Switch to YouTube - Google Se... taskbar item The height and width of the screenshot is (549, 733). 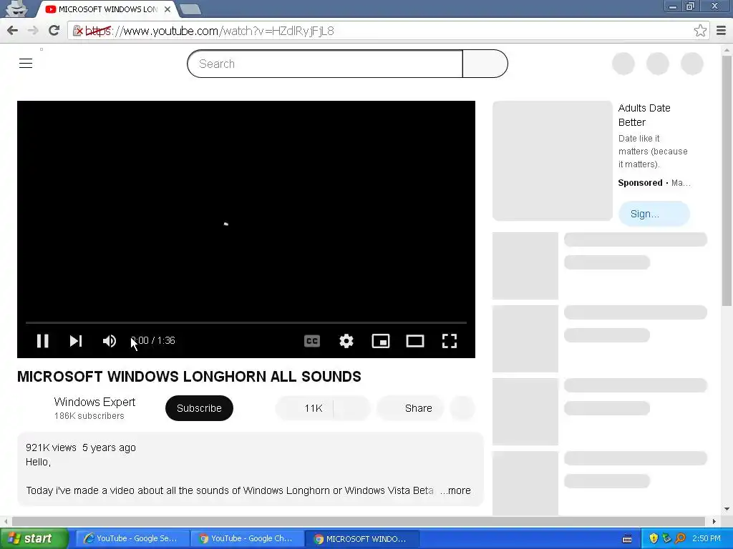pos(132,539)
